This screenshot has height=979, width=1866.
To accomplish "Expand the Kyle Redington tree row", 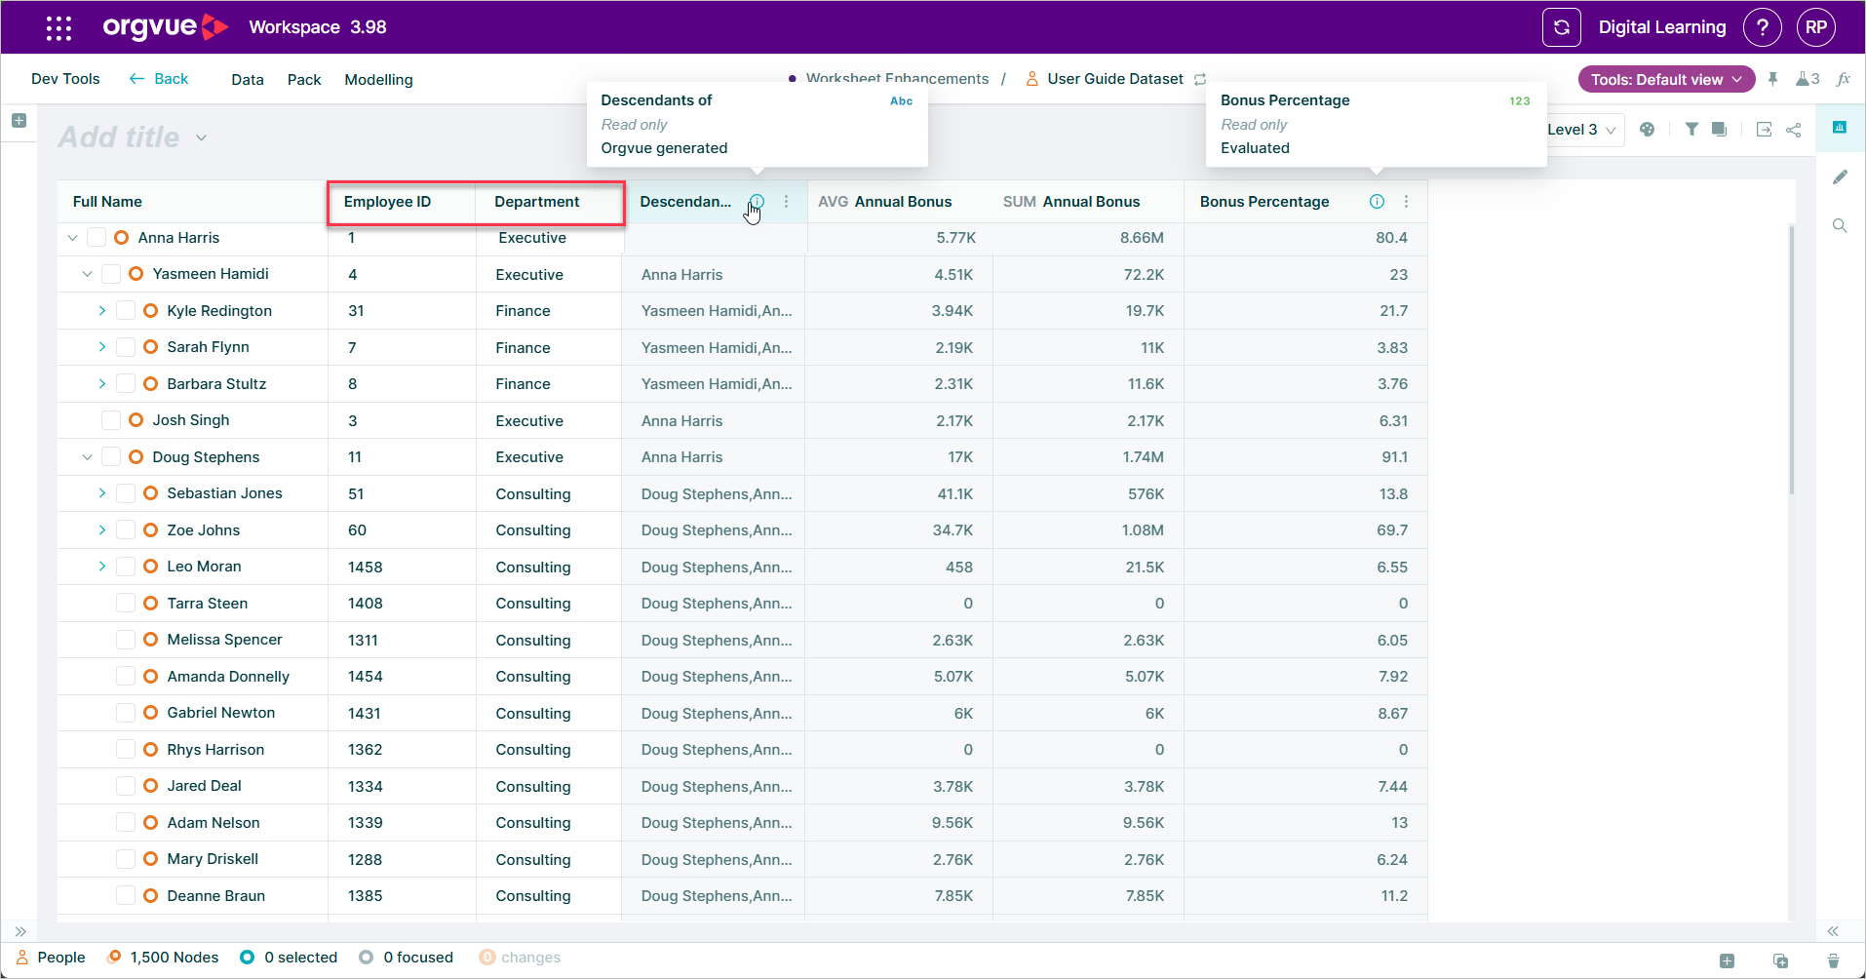I will click(x=101, y=310).
